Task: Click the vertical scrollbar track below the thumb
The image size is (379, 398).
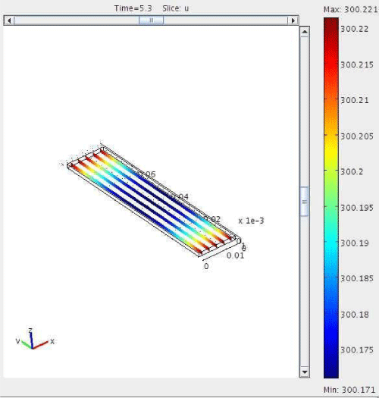Action: (x=305, y=291)
